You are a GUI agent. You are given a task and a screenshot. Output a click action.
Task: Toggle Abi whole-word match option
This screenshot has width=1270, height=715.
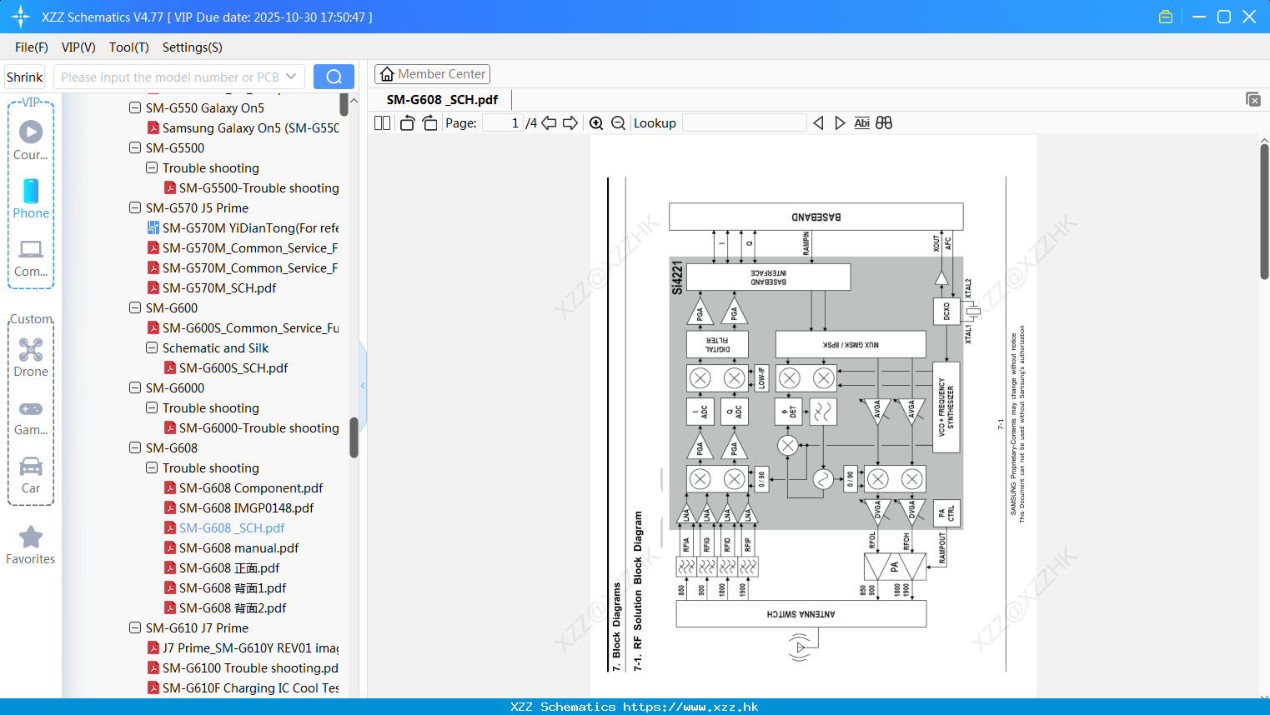(x=861, y=122)
